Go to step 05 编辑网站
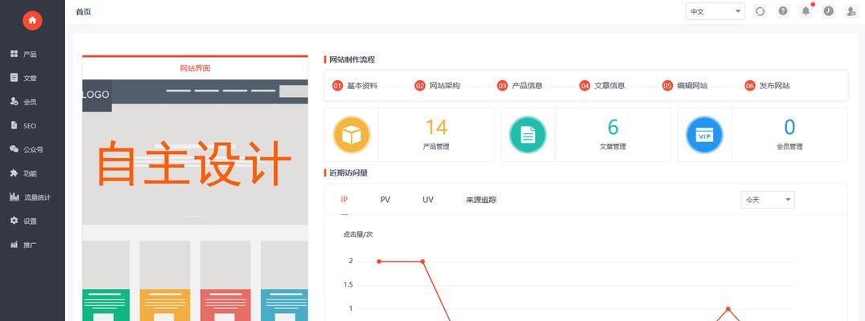 [x=685, y=86]
